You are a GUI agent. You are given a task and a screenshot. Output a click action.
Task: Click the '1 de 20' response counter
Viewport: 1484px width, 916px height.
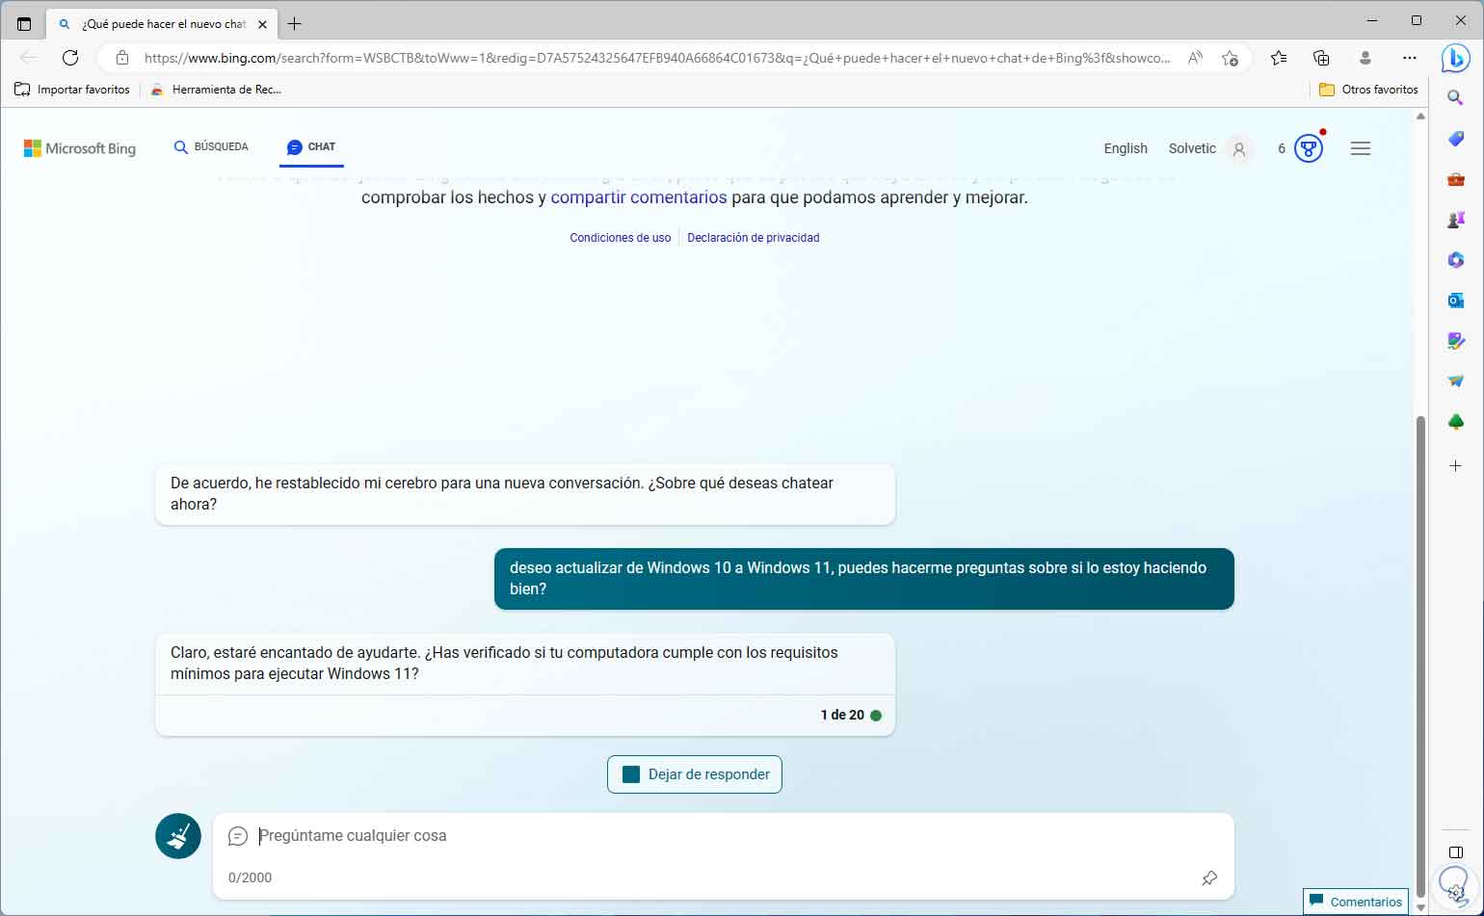tap(842, 715)
